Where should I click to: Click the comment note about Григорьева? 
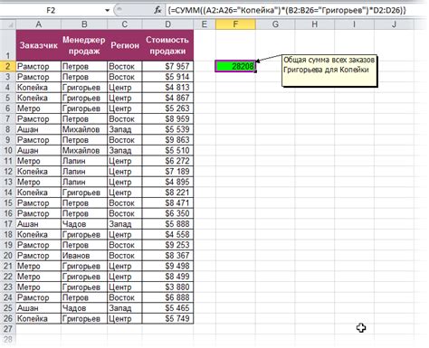point(329,71)
